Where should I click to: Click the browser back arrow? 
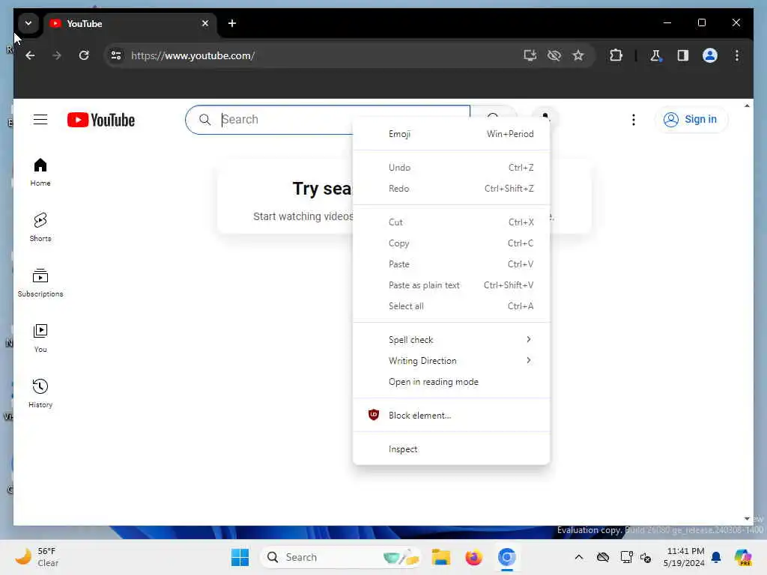point(30,55)
